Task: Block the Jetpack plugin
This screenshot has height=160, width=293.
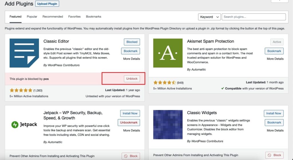Action: pos(131,156)
